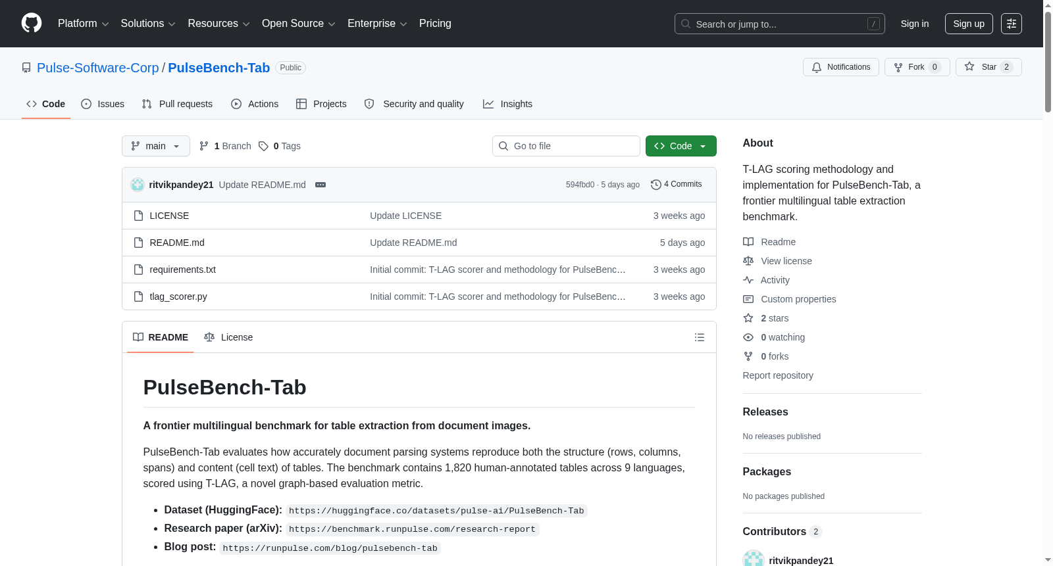Star the PulseBench-Tab repository
Screen dimensions: 1053x566
click(x=989, y=67)
